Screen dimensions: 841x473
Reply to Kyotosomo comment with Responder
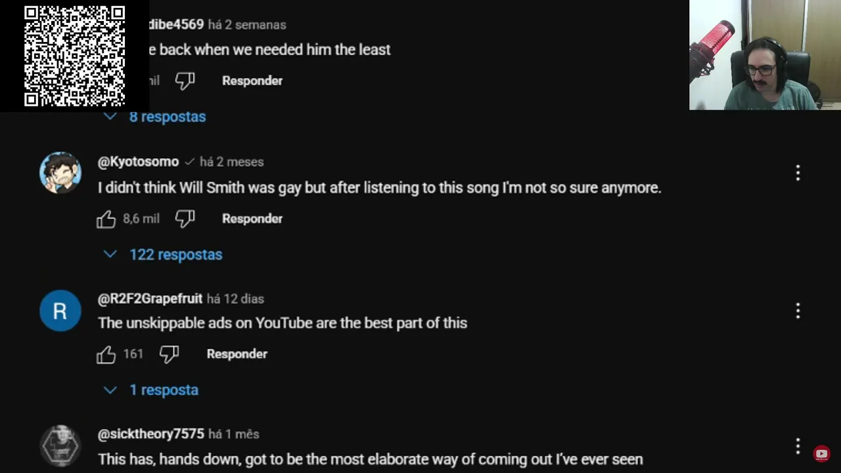(x=252, y=219)
